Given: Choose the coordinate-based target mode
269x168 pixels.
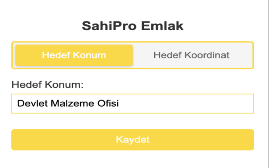Looking at the screenshot, I should pos(192,55).
